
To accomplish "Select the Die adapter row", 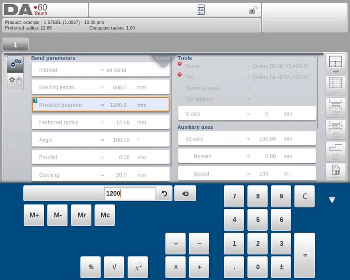I will (x=247, y=99).
